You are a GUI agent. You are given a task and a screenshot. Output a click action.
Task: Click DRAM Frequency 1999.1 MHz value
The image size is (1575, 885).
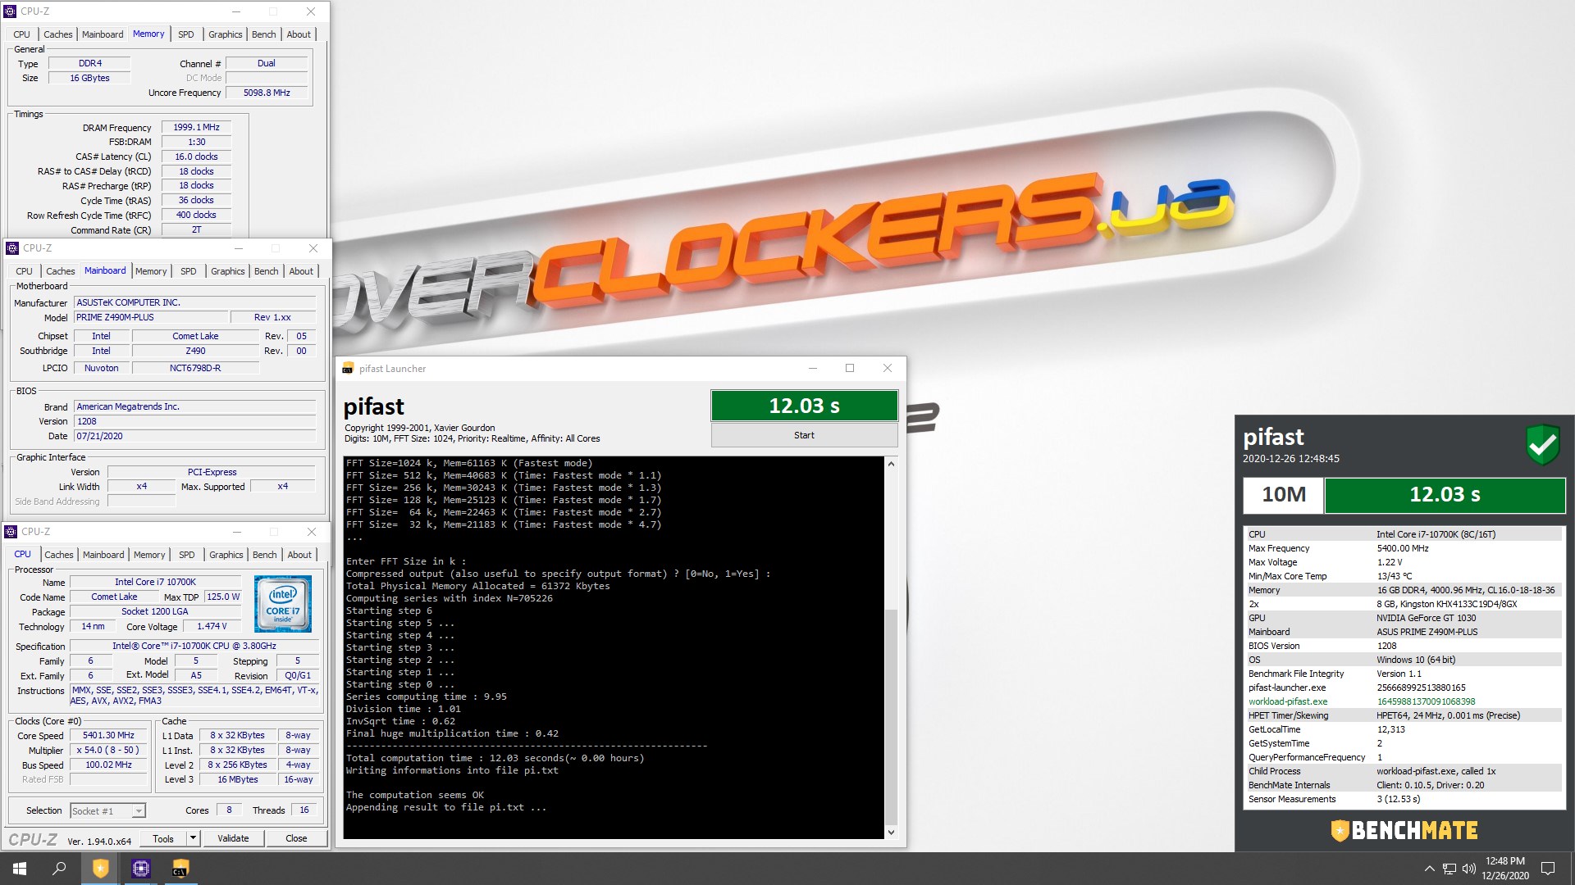(x=196, y=128)
